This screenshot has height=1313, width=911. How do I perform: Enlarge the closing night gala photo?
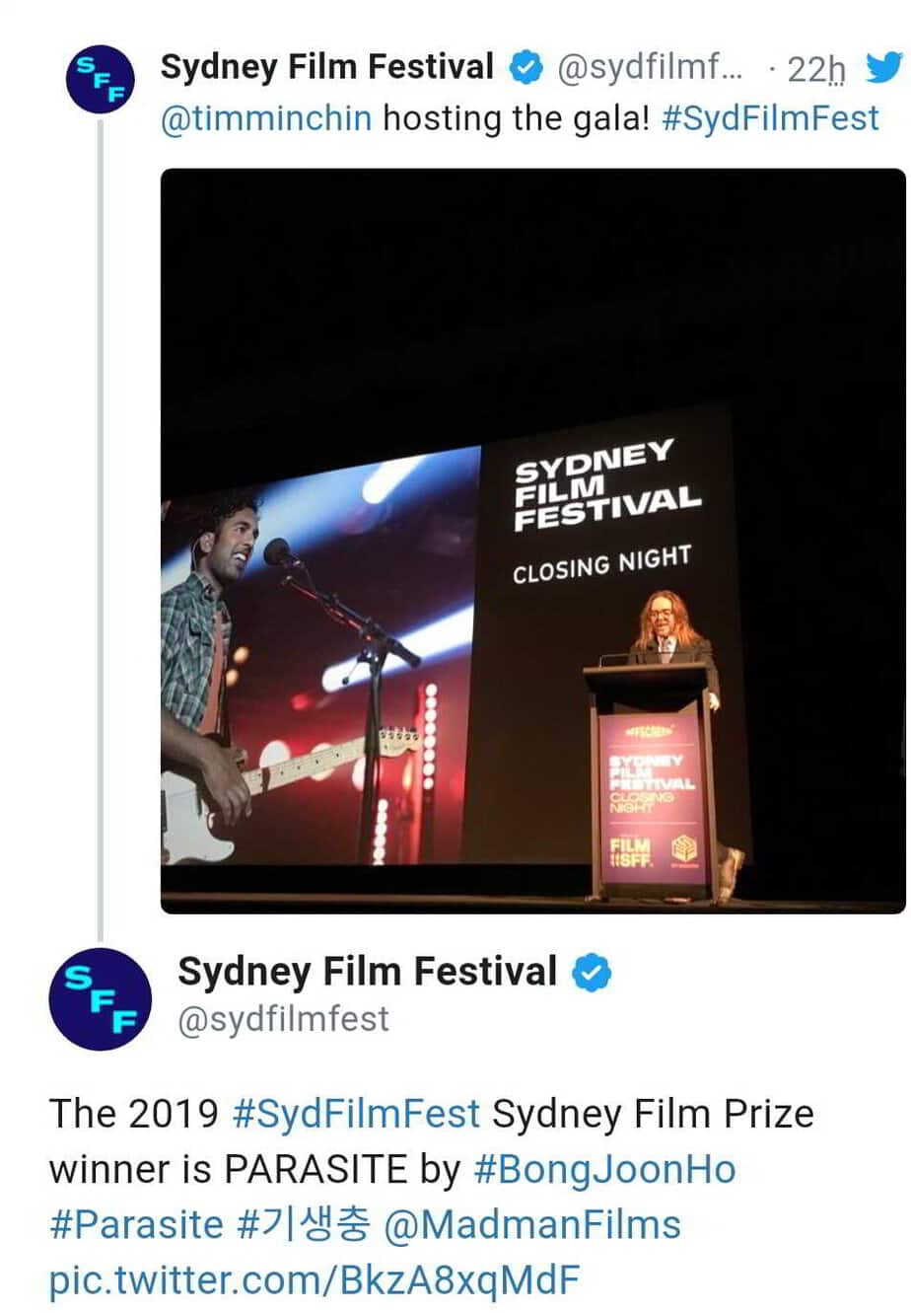[532, 541]
